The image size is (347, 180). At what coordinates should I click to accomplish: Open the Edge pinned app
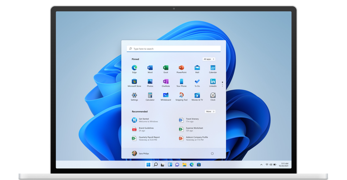pyautogui.click(x=135, y=69)
